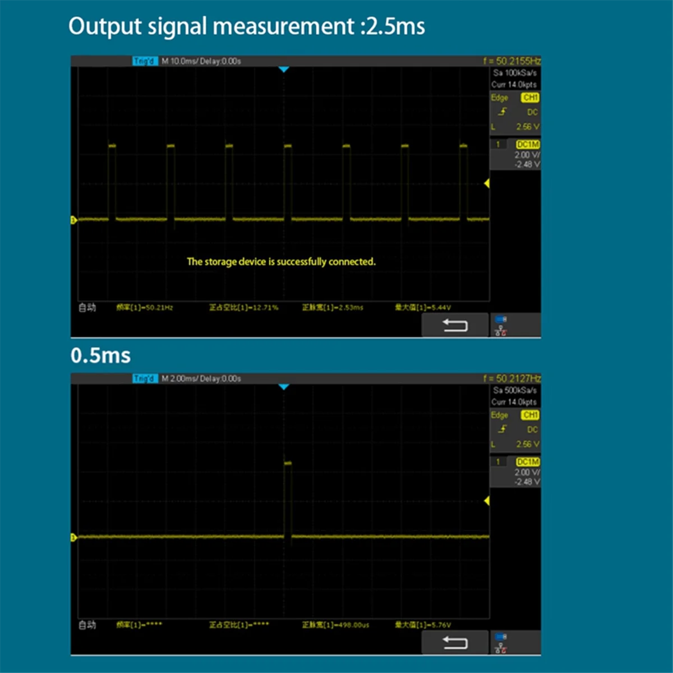Click the 5.44V maximum value measurement
The image size is (673, 673).
[x=423, y=307]
